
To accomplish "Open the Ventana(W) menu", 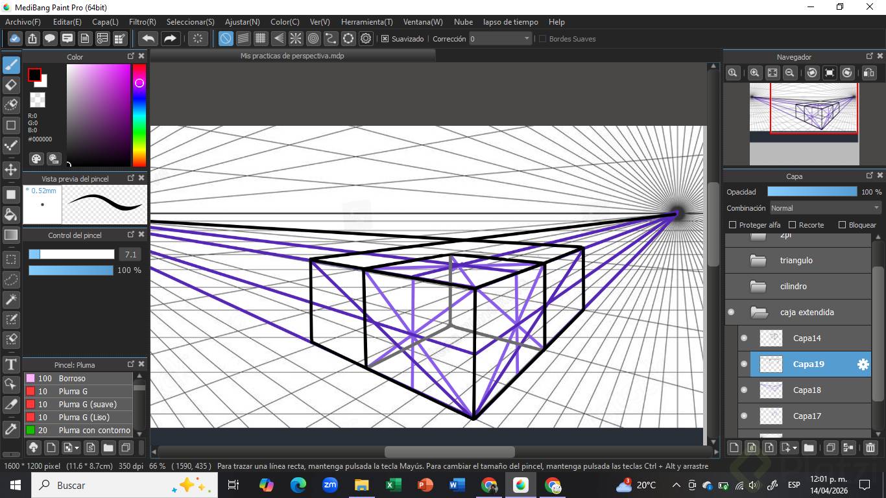I will [x=423, y=22].
